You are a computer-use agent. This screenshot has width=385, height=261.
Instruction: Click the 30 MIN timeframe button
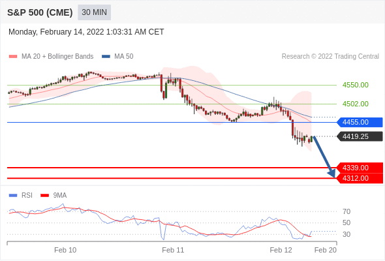click(x=94, y=12)
